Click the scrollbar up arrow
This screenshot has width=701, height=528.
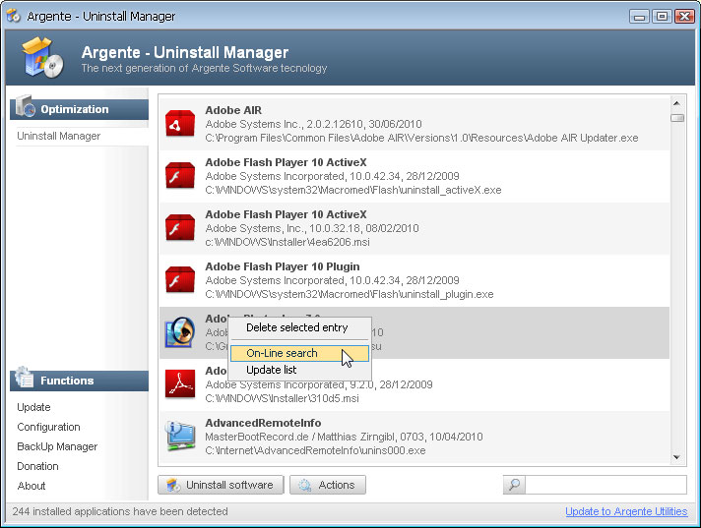(x=676, y=103)
